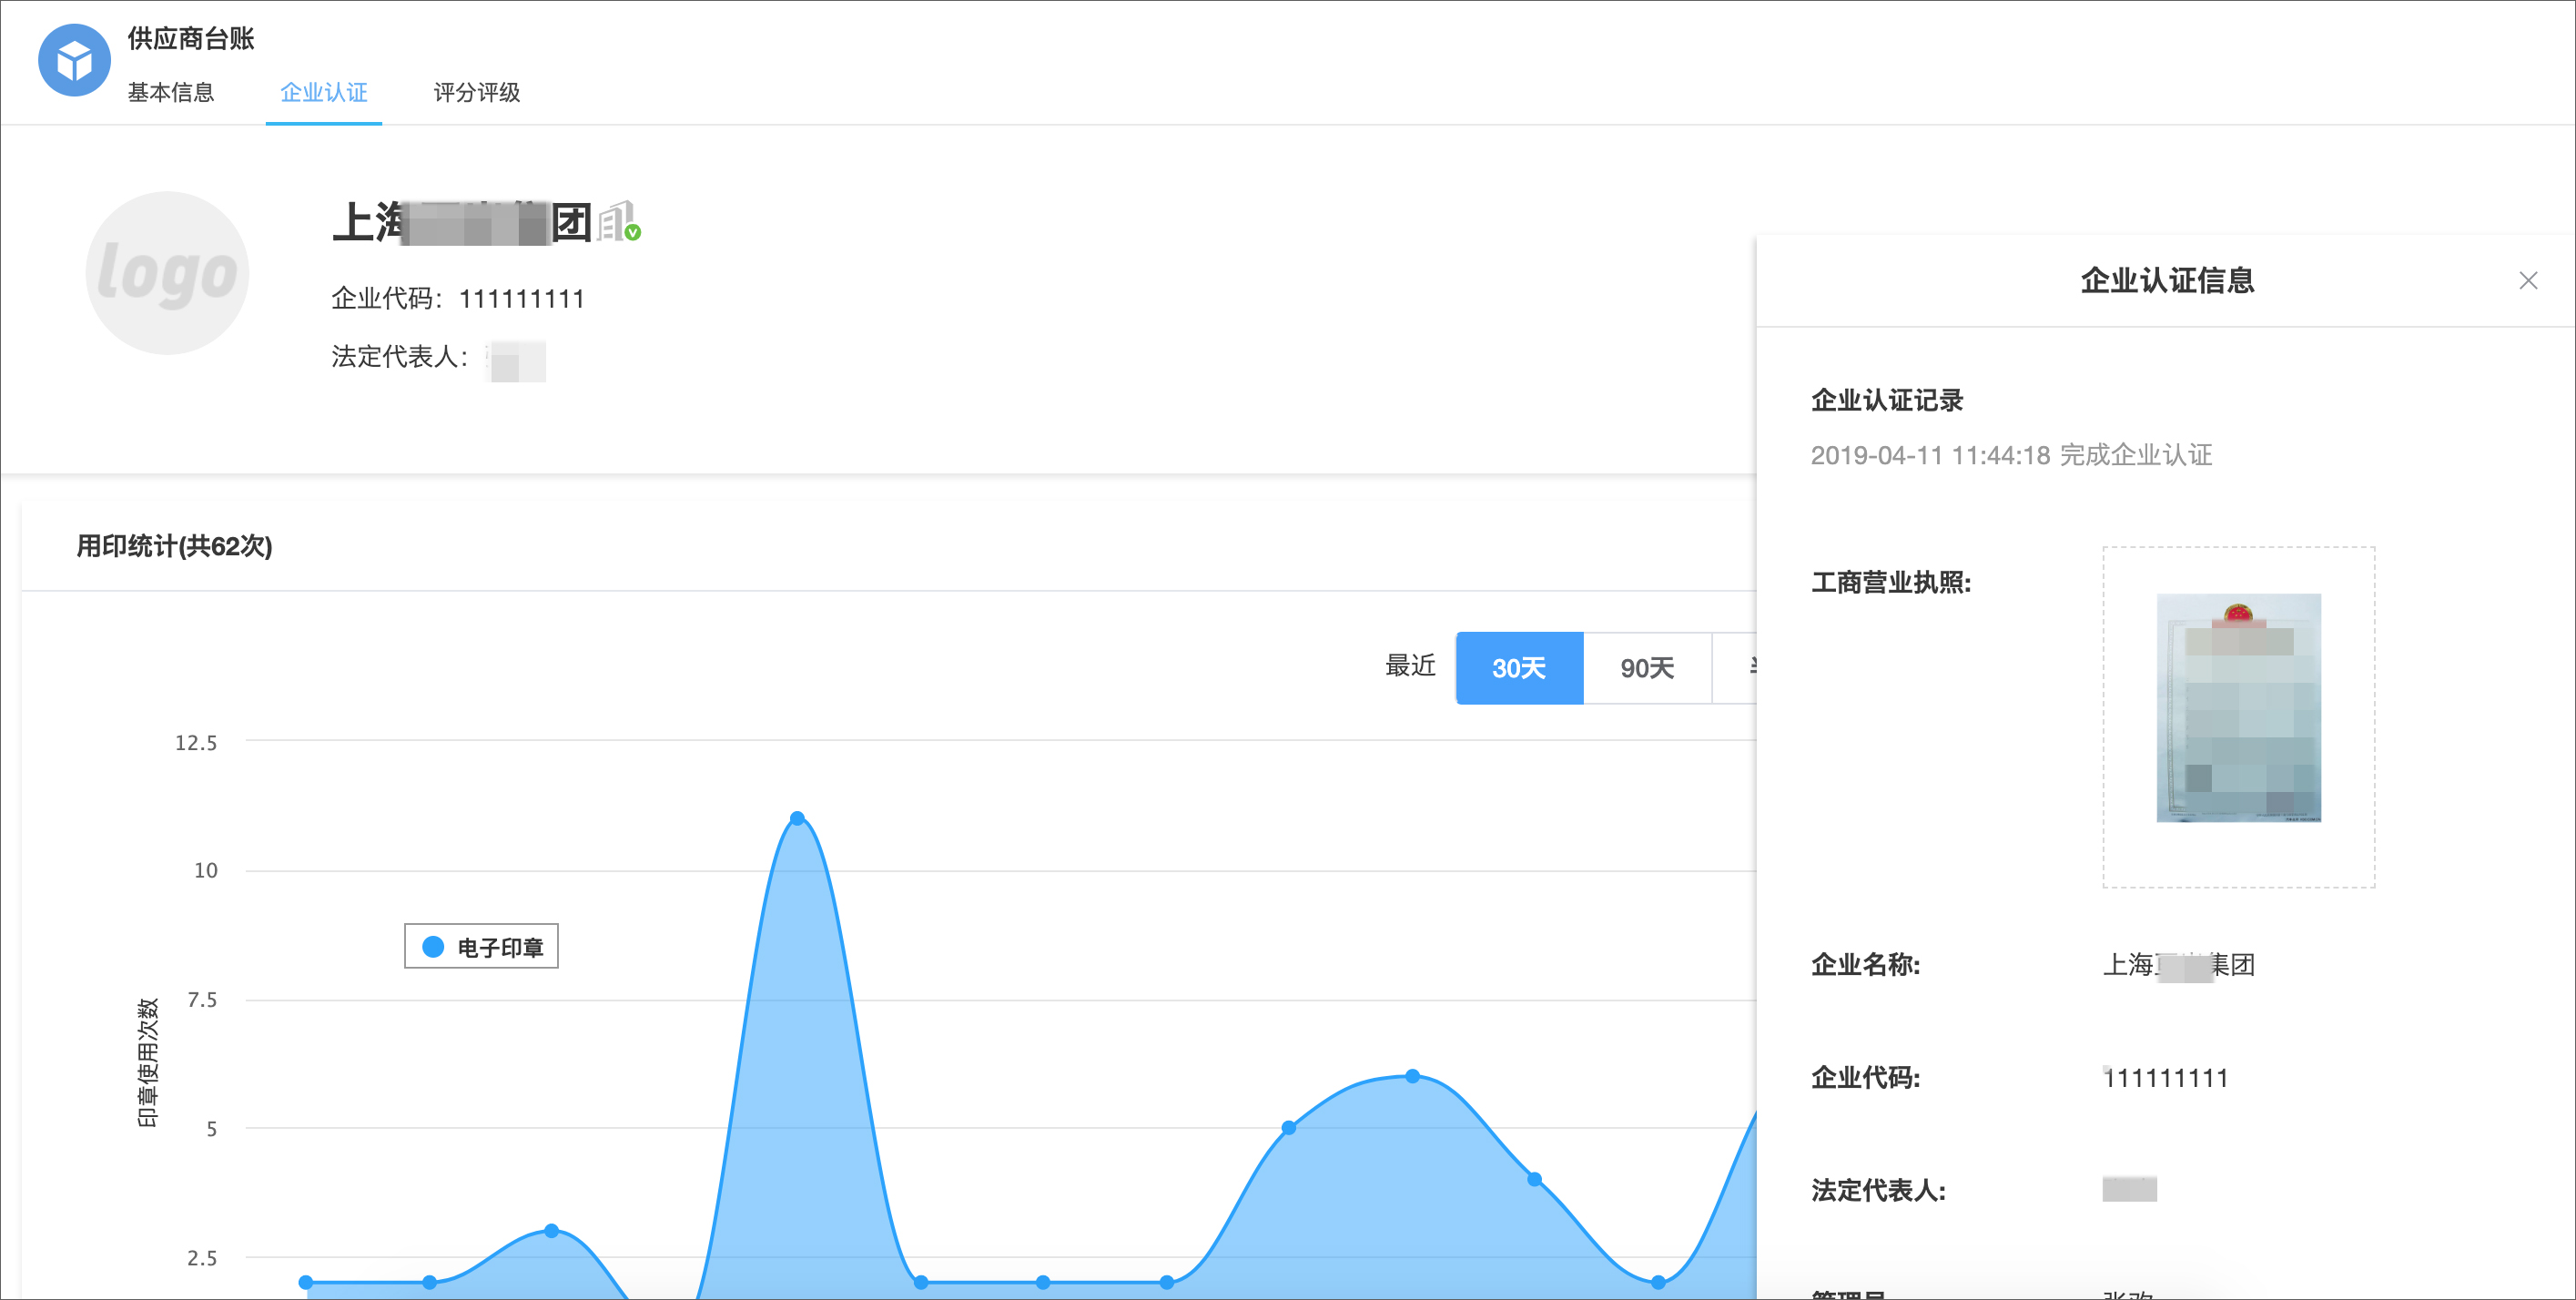Select the 企业认证 tab
2576x1300 pixels.
point(324,93)
